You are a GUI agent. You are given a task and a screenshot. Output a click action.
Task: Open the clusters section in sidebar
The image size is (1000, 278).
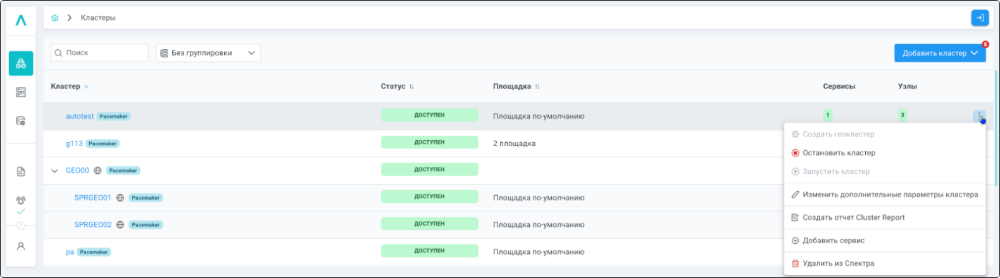point(21,63)
